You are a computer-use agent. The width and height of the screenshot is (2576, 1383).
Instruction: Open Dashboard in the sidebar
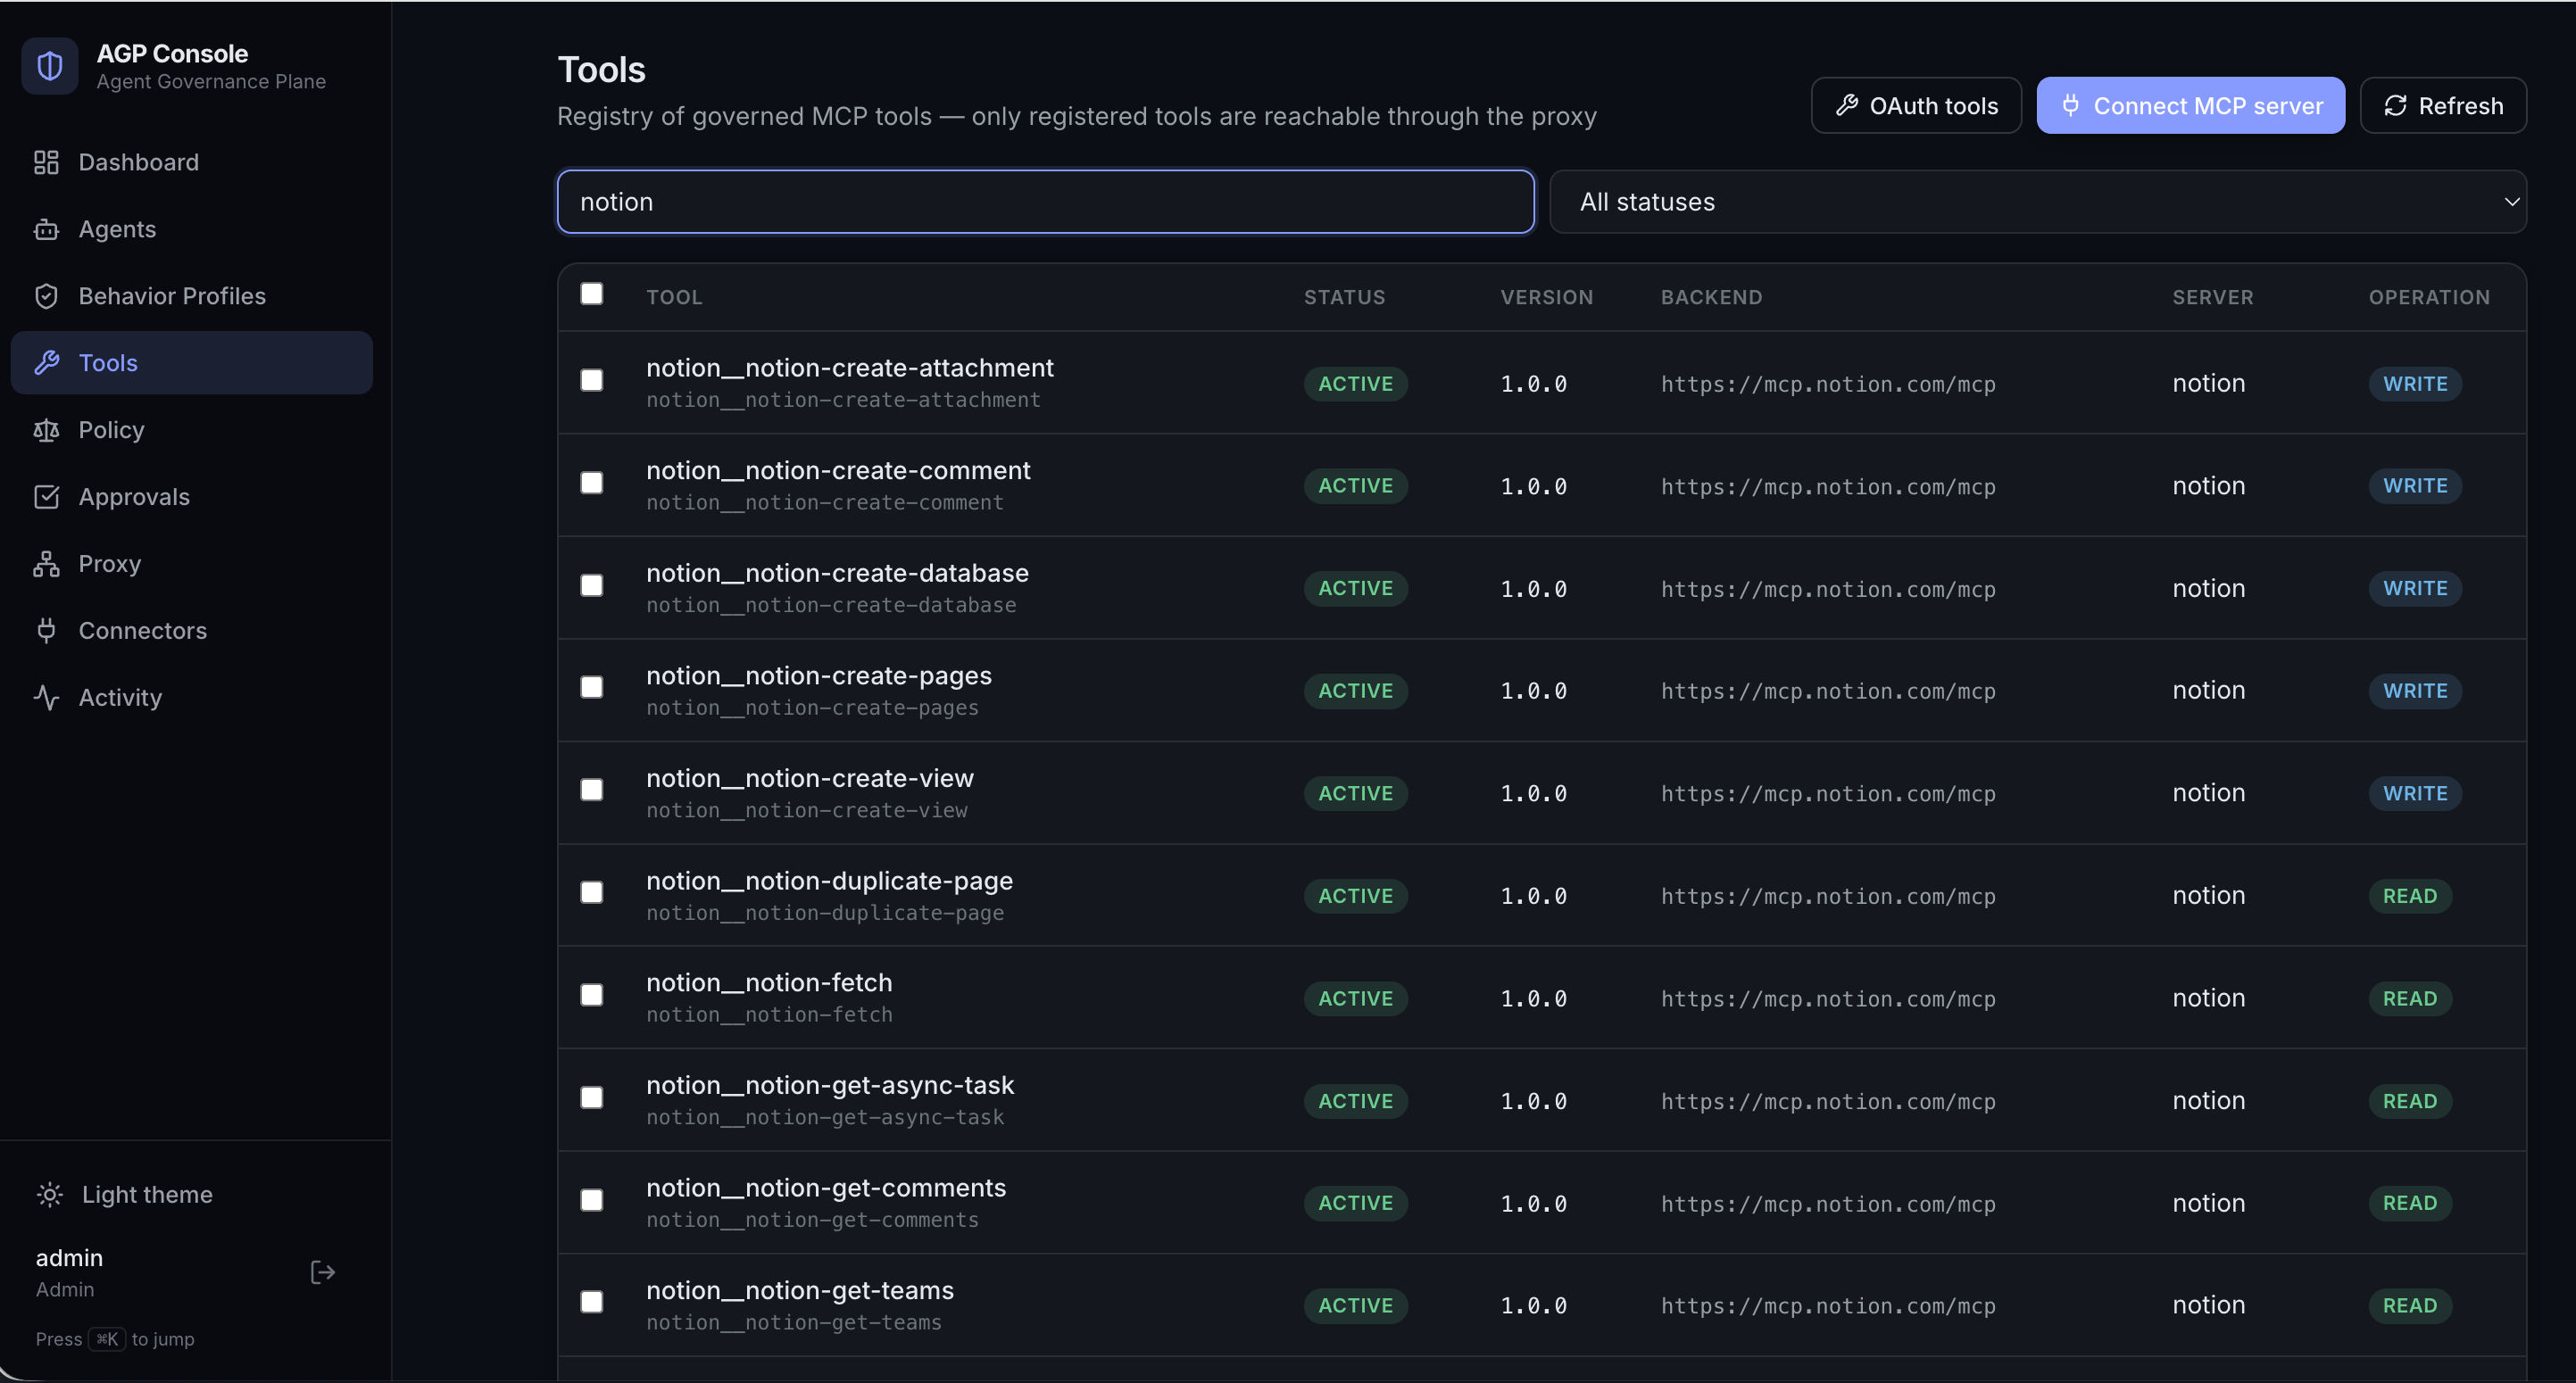click(x=191, y=161)
